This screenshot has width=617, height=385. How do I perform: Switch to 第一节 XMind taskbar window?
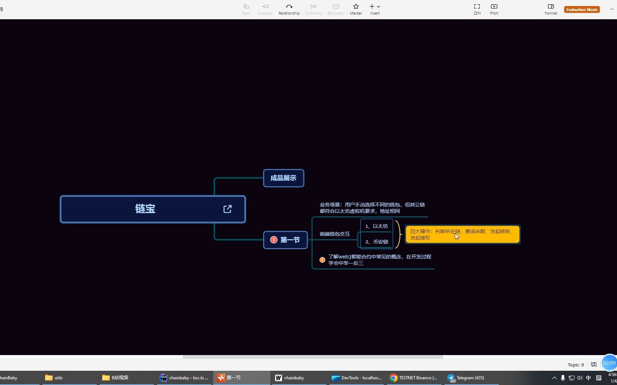coord(242,378)
